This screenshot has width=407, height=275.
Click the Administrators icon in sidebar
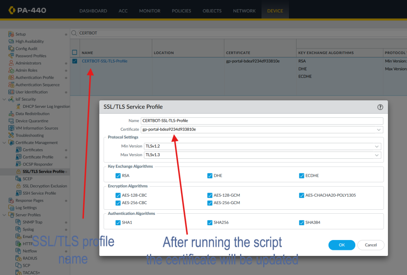pyautogui.click(x=11, y=63)
